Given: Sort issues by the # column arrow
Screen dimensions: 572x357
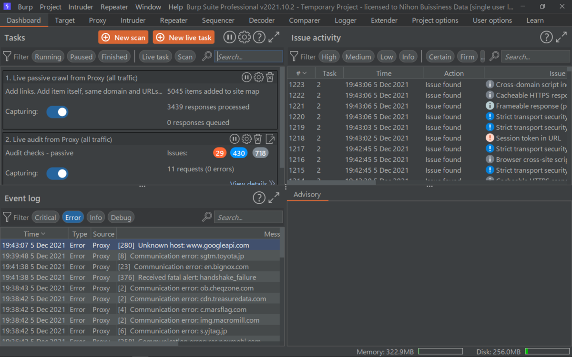Looking at the screenshot, I should [305, 73].
